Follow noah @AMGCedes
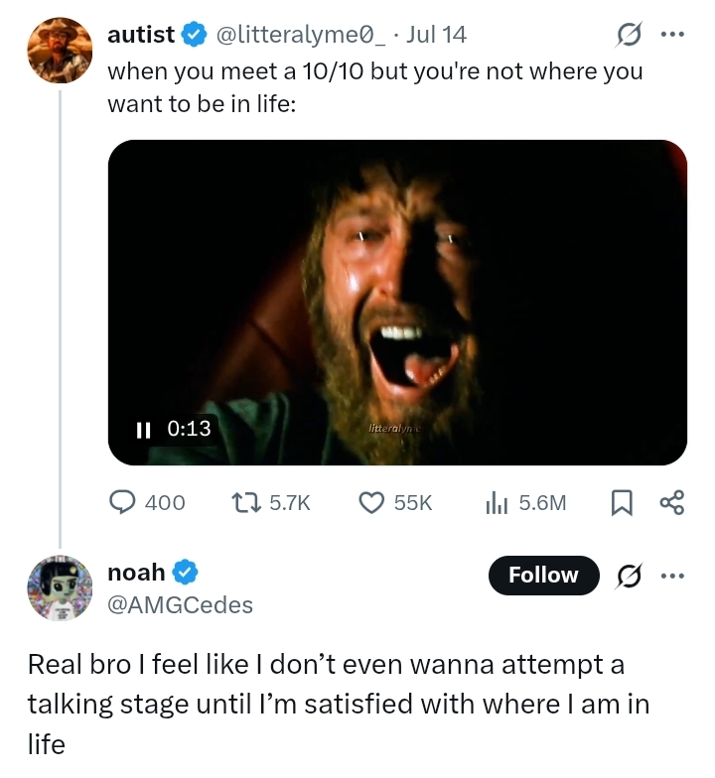This screenshot has height=778, width=715. 544,576
